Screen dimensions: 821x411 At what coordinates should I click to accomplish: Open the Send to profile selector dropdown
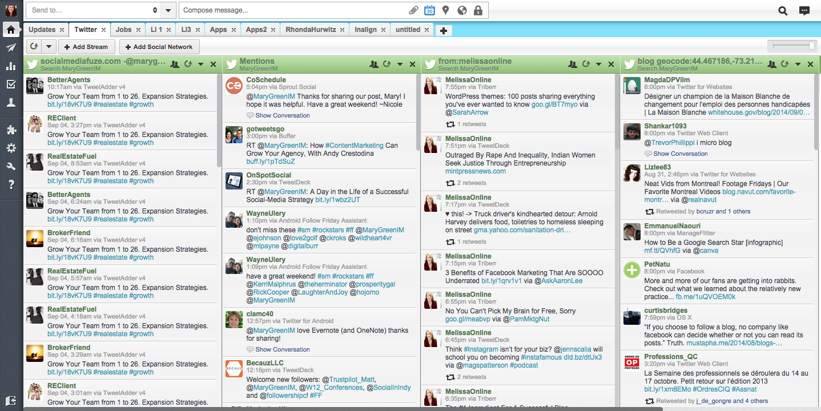click(x=167, y=10)
